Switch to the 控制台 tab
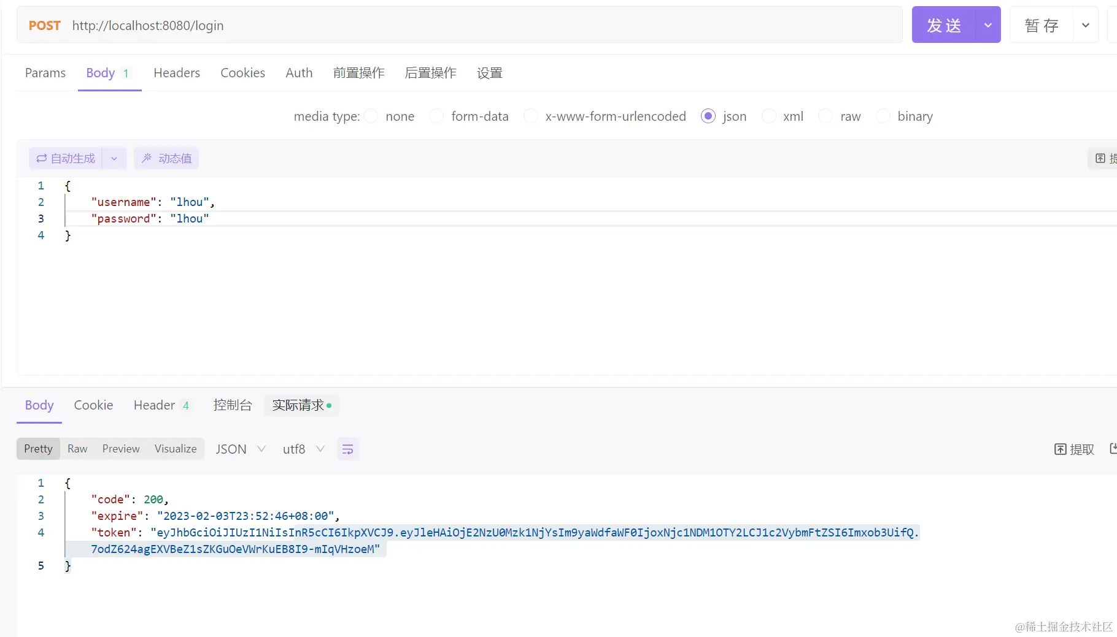Image resolution: width=1117 pixels, height=637 pixels. [x=233, y=405]
